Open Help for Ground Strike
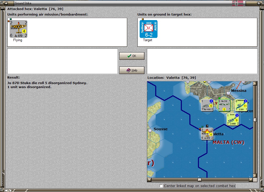 point(132,70)
